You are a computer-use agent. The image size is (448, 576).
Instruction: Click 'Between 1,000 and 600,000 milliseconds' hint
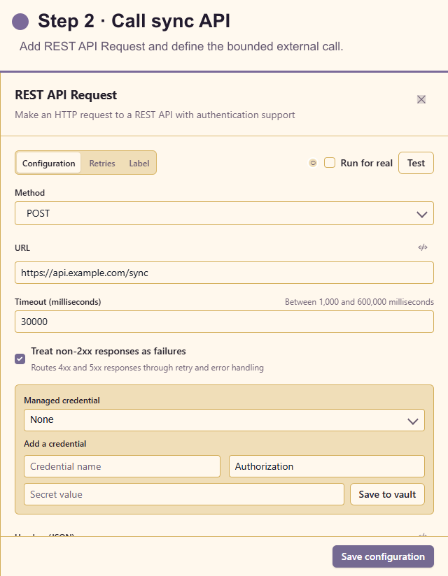click(x=359, y=302)
